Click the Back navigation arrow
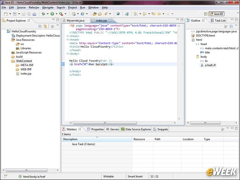Screen dimensions: 240x180 point(159,14)
